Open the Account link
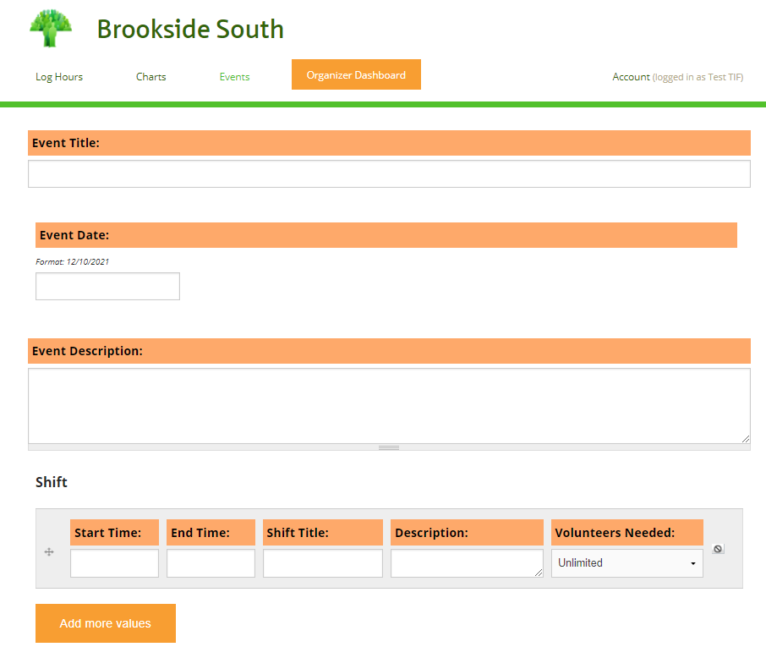 [x=631, y=77]
